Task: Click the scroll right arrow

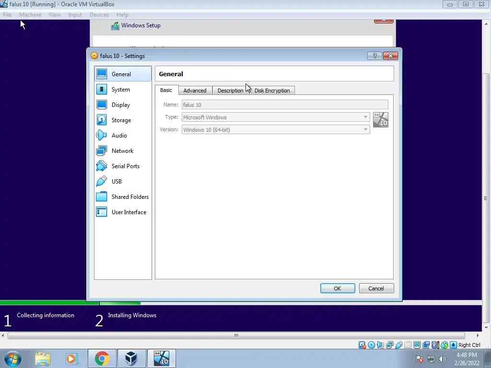Action: (478, 335)
